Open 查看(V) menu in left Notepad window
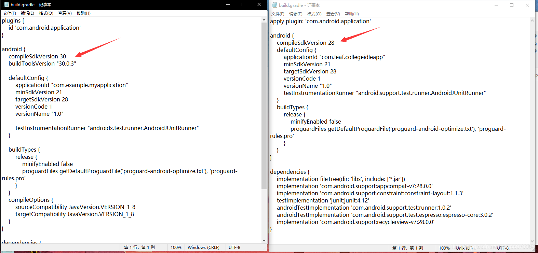Viewport: 538px width, 253px height. coord(65,13)
